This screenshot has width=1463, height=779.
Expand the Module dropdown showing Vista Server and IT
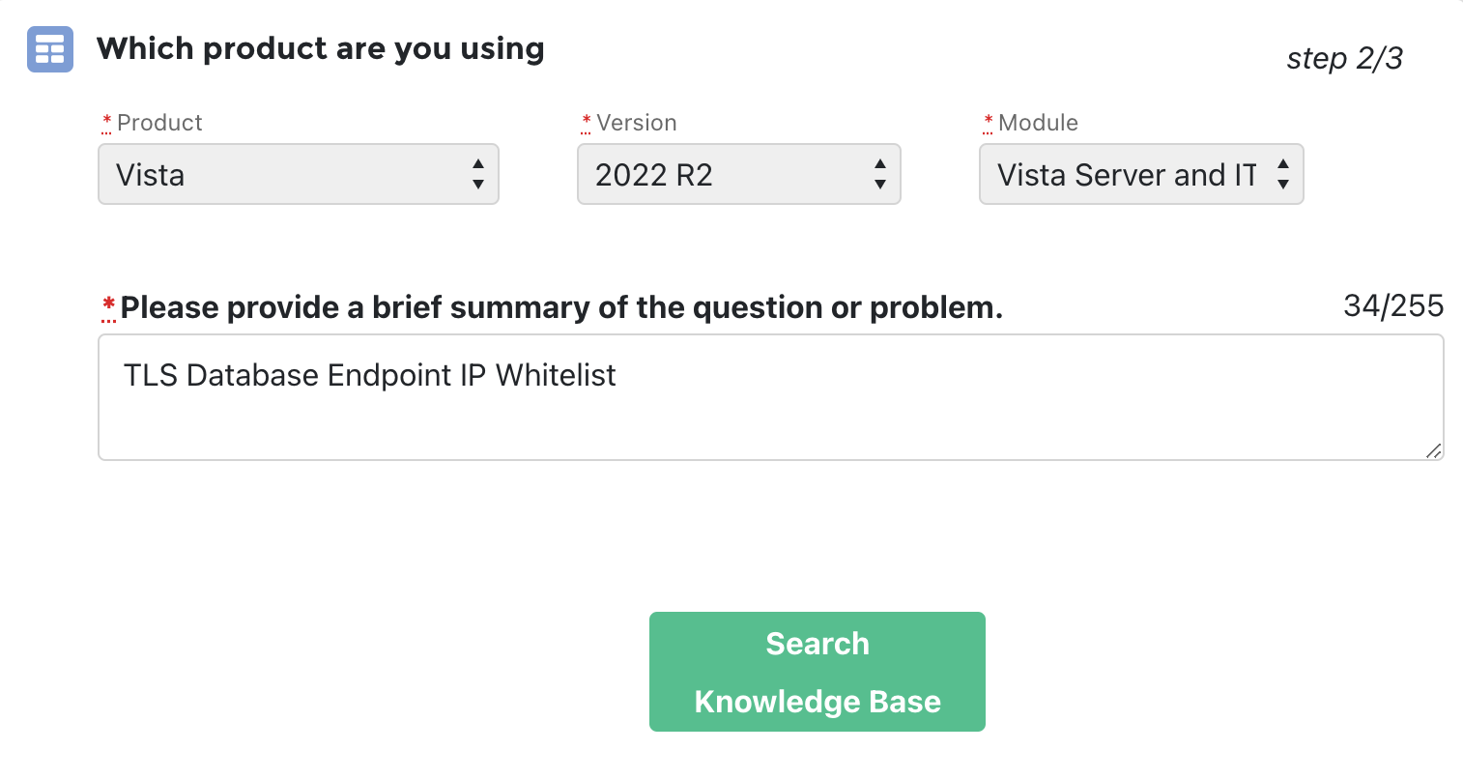1141,174
